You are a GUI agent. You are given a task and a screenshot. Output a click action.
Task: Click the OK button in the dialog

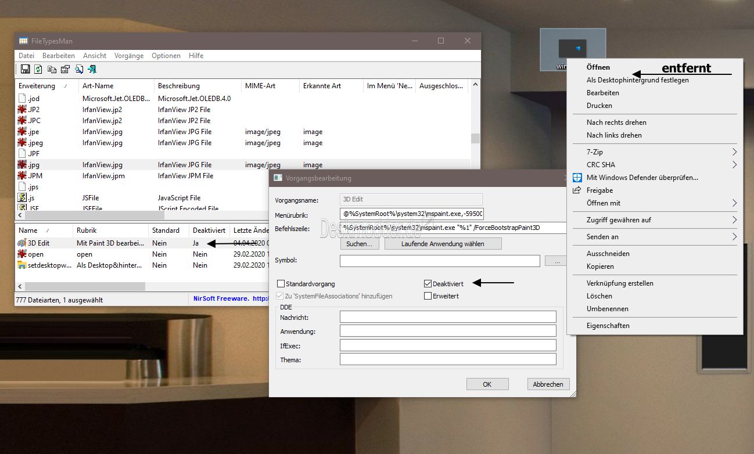487,384
